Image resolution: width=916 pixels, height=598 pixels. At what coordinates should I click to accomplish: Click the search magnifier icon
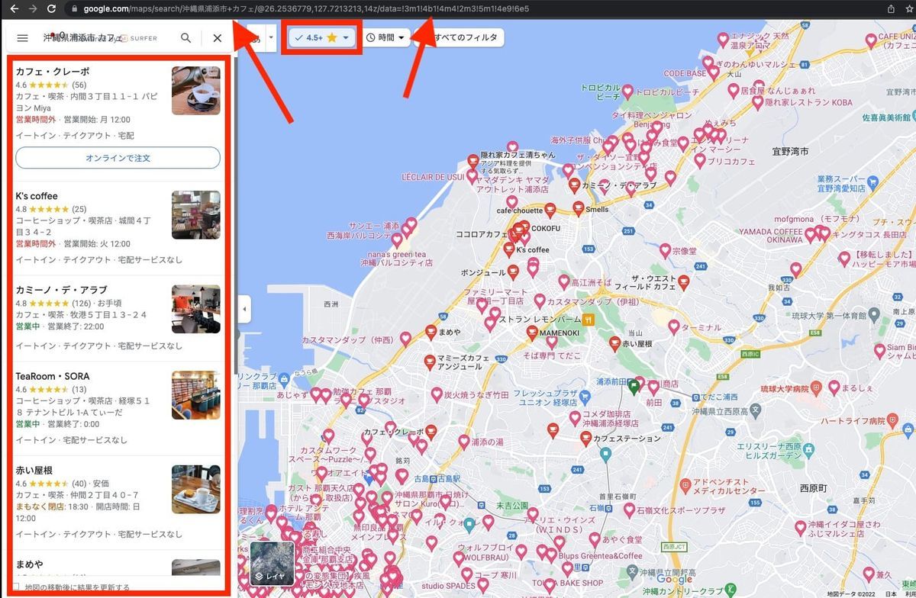(x=185, y=37)
